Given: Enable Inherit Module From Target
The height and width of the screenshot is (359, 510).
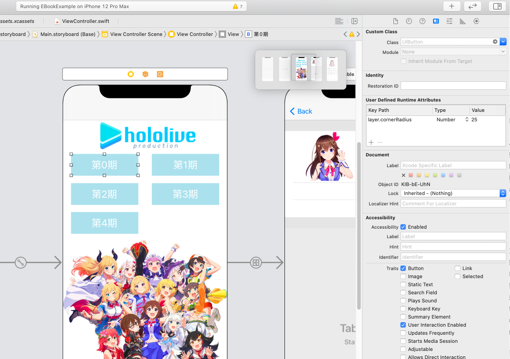Looking at the screenshot, I should click(403, 61).
